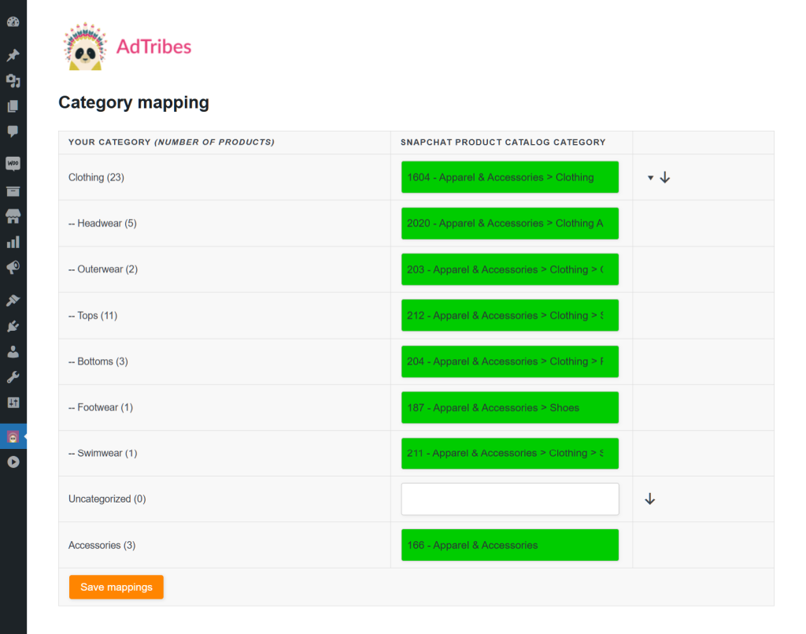Select the highlighted AdTribes panda icon
Image resolution: width=806 pixels, height=634 pixels.
coord(13,434)
